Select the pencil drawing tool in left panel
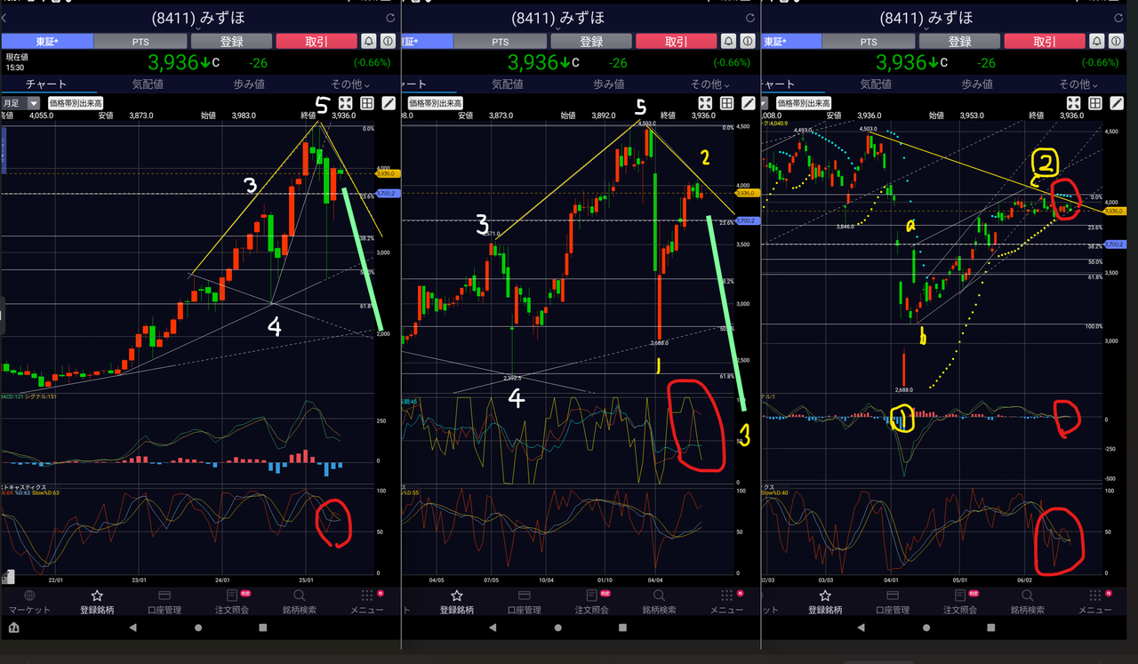1138x664 pixels. tap(389, 103)
